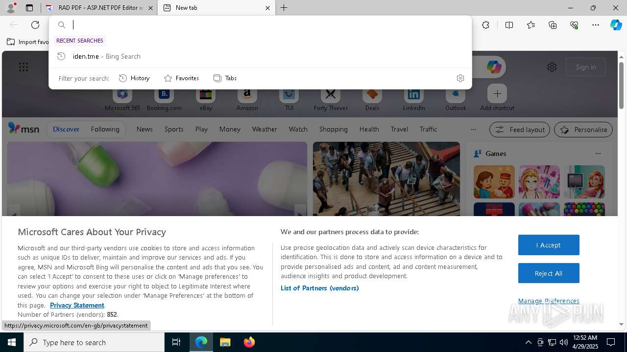Screen dimensions: 627x352
Task: Open the Weather category
Action: [x=265, y=129]
